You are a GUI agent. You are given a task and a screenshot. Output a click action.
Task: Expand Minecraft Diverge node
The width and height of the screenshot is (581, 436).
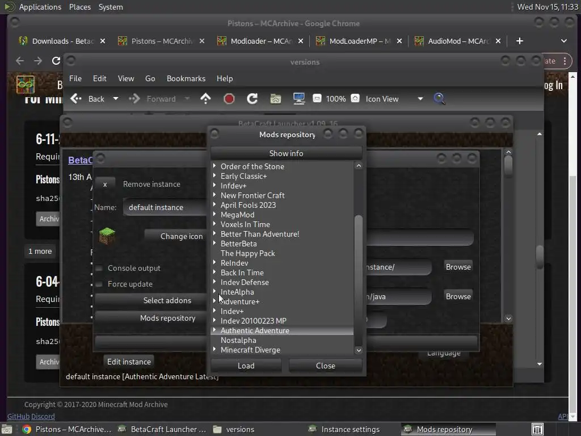214,349
